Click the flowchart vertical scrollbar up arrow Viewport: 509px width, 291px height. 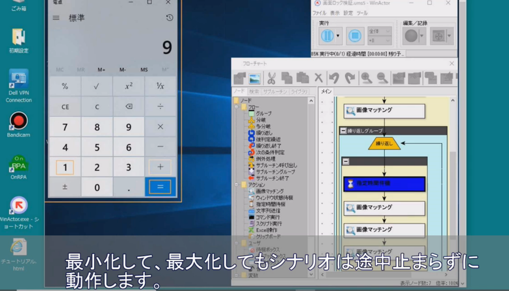pyautogui.click(x=453, y=101)
